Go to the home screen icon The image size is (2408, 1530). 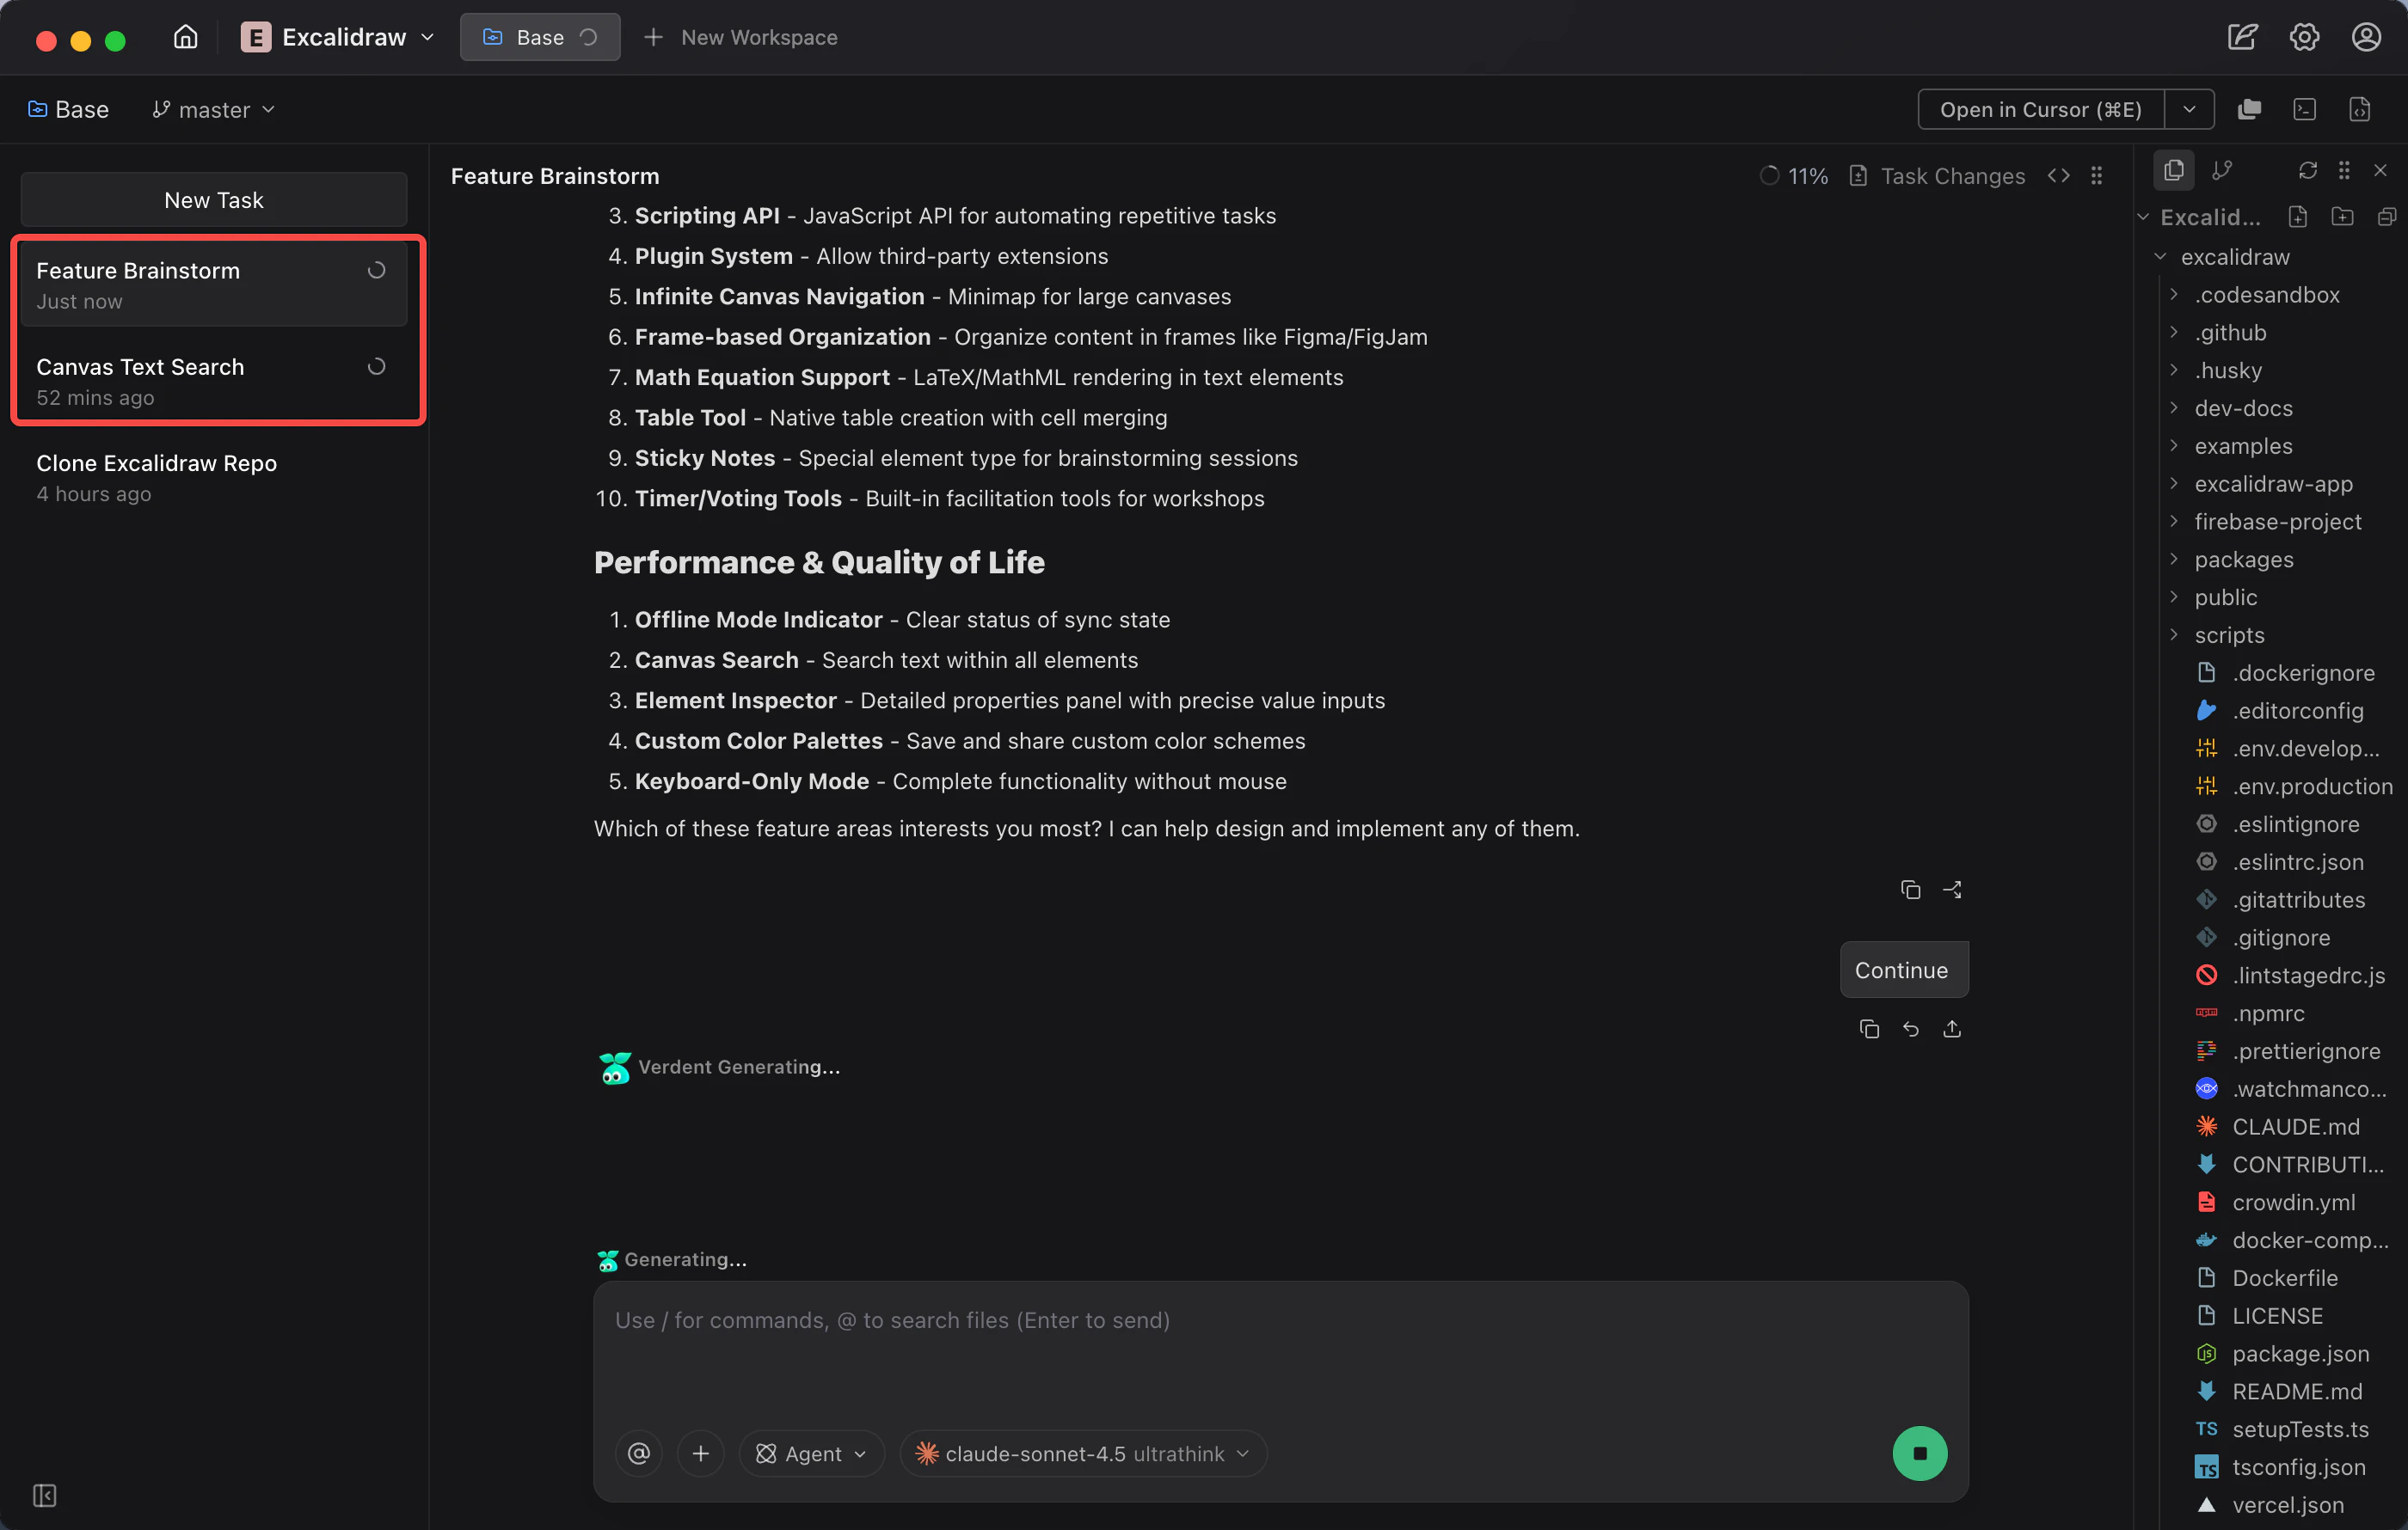coord(185,37)
